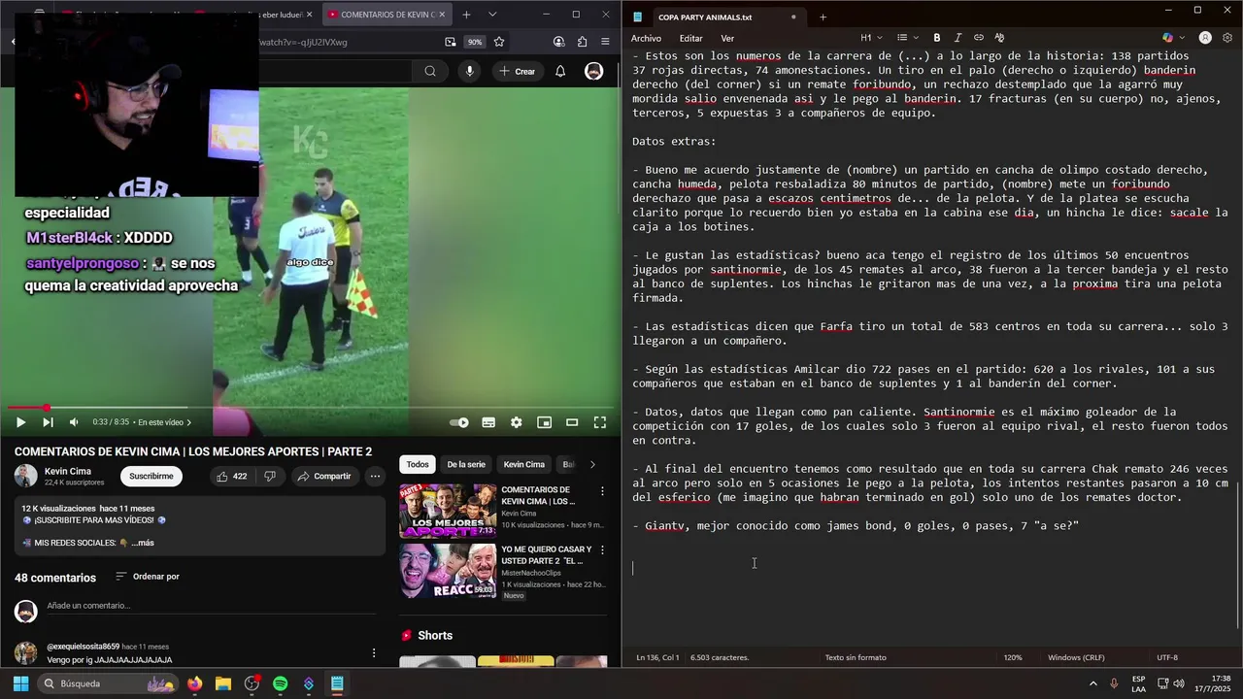Screen dimensions: 1243x699
Task: Toggle bold formatting in Notepad
Action: pos(937,38)
